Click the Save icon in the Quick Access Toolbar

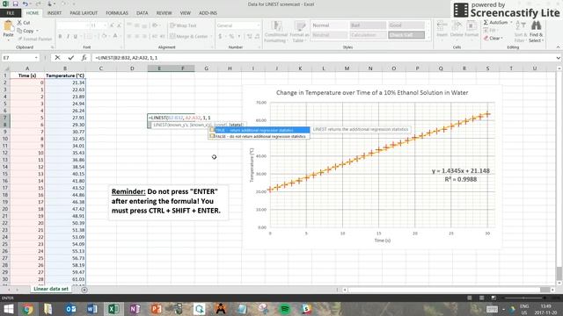15,4
